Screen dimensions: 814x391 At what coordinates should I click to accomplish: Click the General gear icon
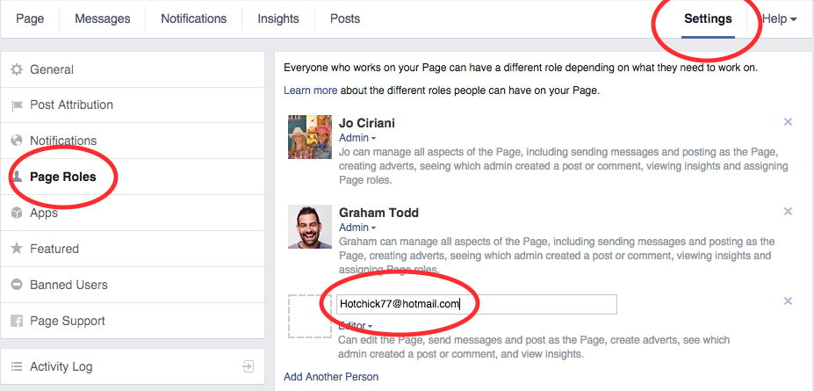point(18,69)
